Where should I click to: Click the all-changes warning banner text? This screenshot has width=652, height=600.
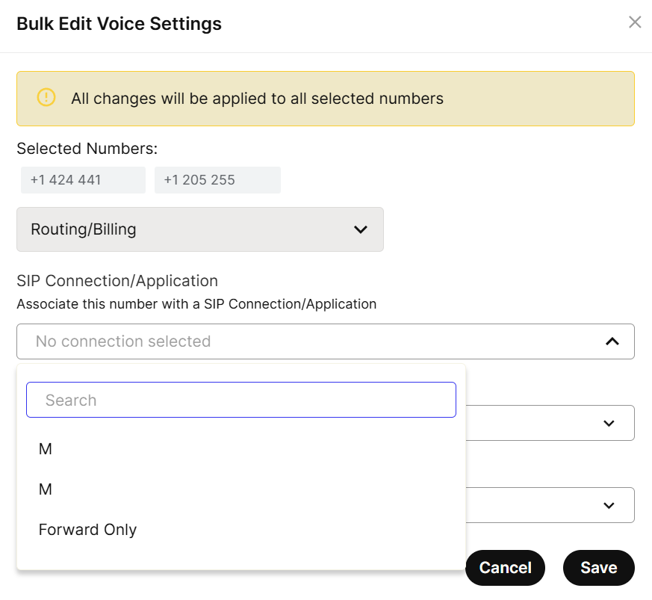pyautogui.click(x=257, y=99)
